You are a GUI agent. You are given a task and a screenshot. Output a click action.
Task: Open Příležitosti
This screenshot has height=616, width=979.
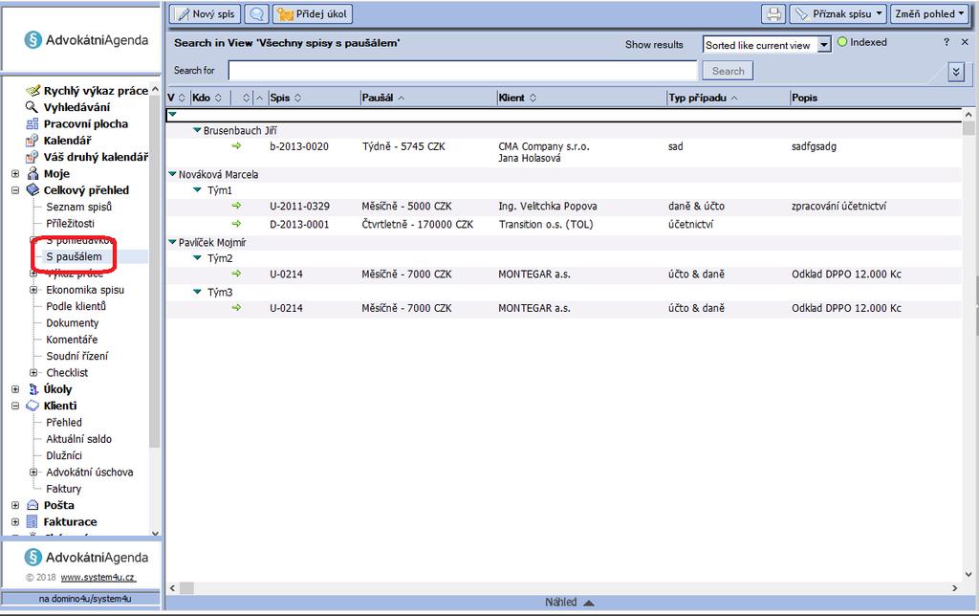70,223
